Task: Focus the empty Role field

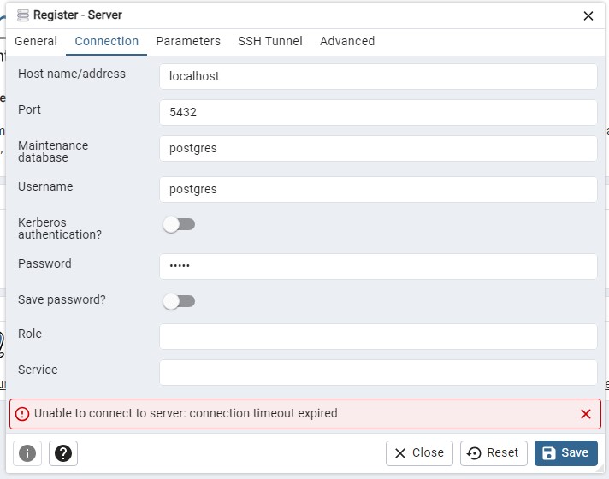Action: pyautogui.click(x=378, y=336)
